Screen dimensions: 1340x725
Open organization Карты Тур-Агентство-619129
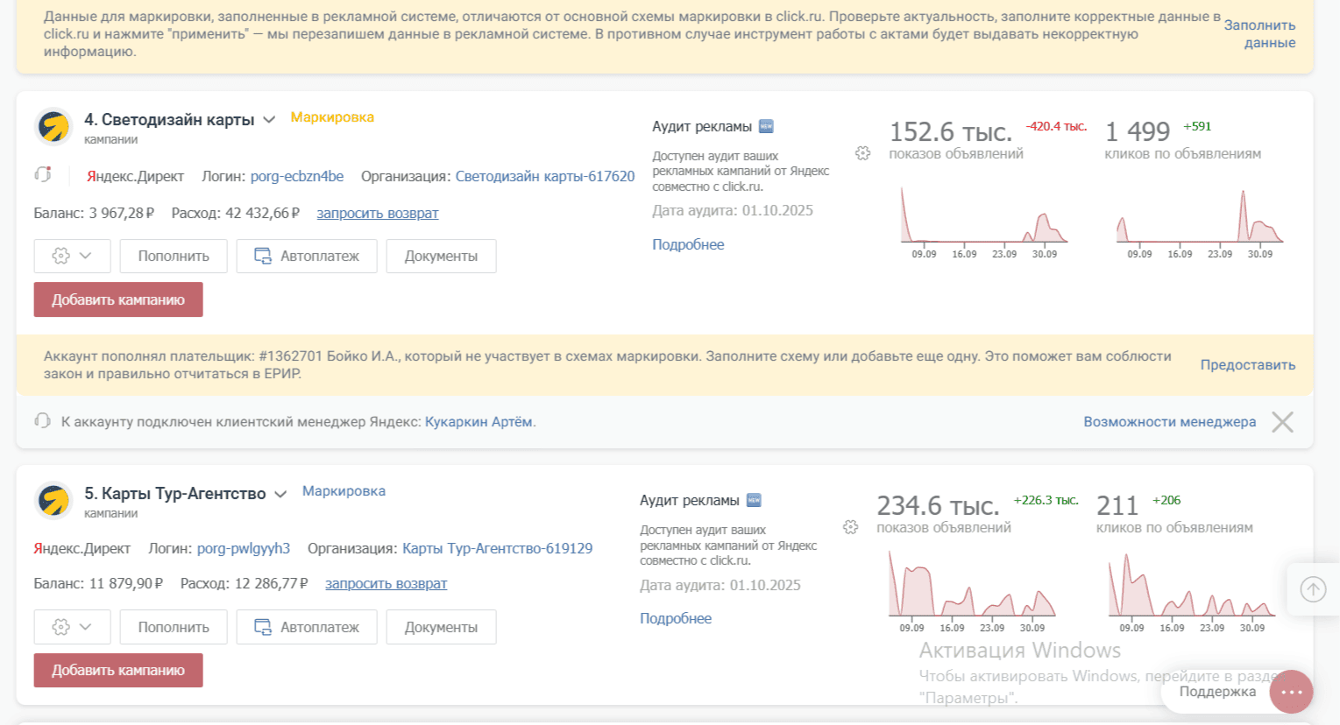click(497, 548)
